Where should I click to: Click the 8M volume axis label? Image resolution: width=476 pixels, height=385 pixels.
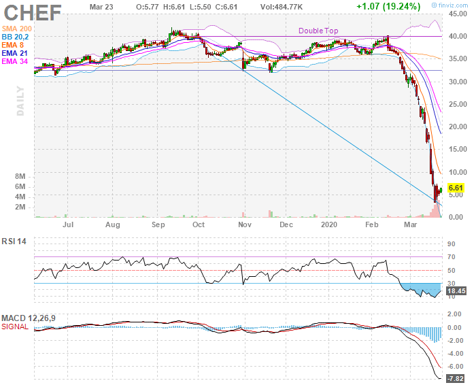click(x=20, y=176)
